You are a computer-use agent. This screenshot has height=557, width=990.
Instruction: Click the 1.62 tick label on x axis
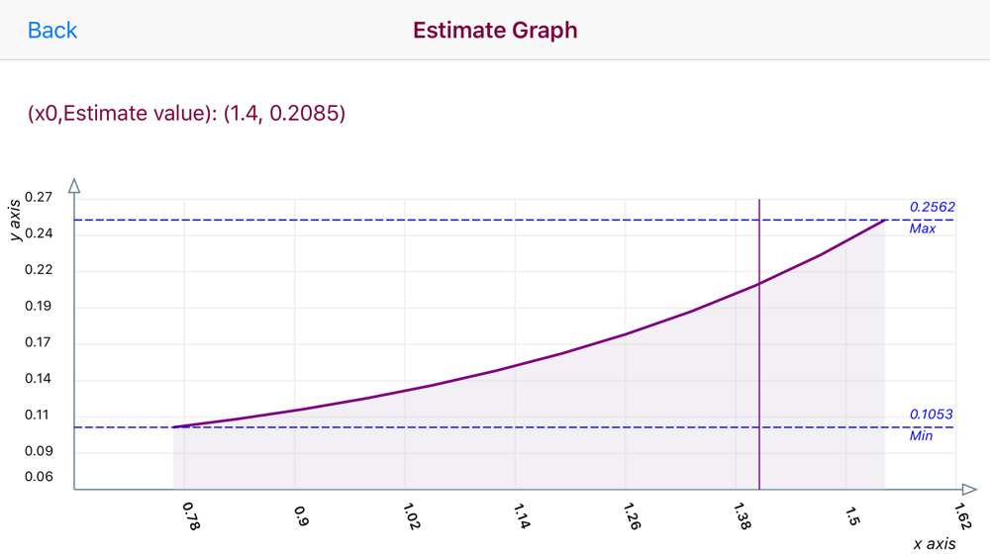961,517
